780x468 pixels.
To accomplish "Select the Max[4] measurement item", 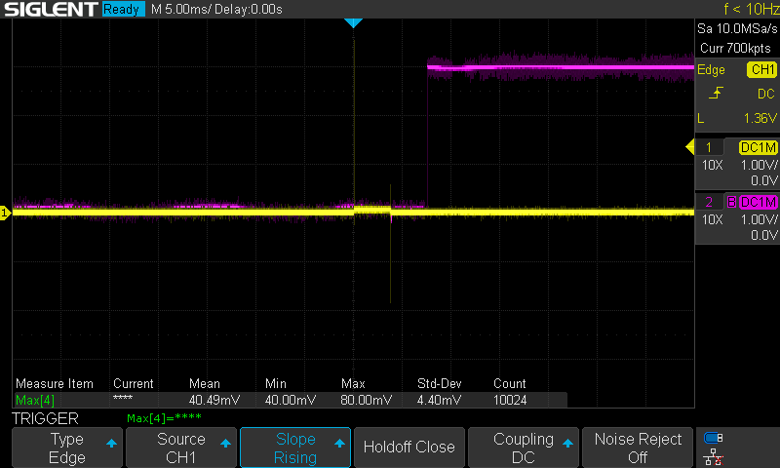I will coord(35,400).
